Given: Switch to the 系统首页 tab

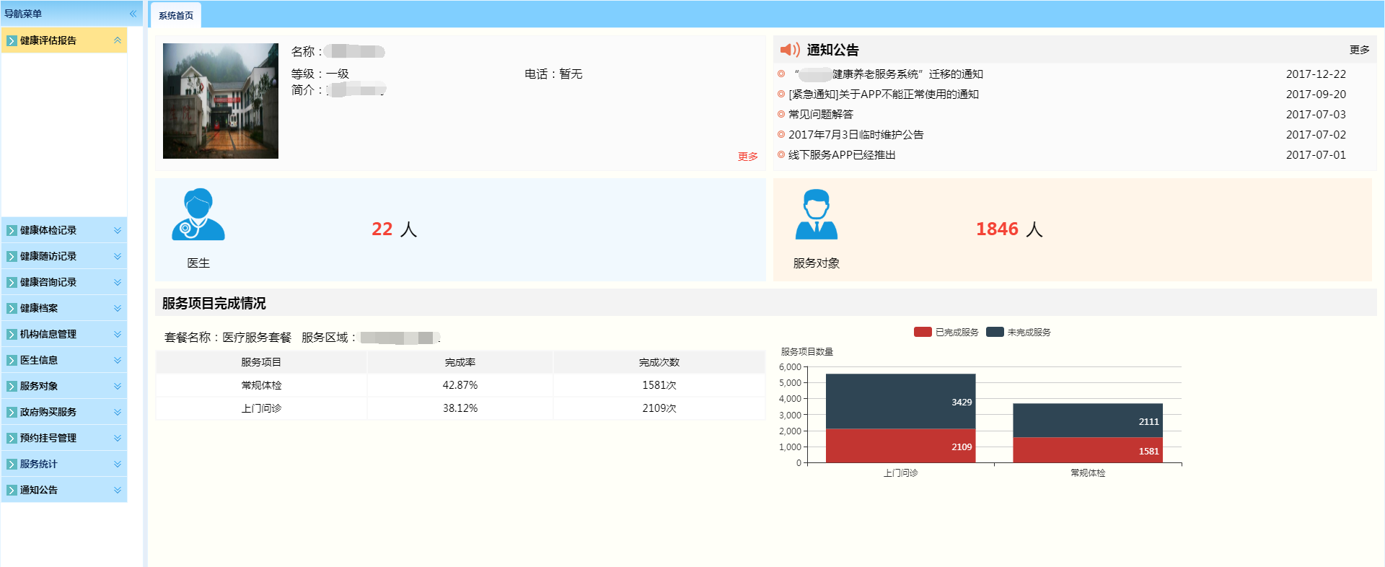Looking at the screenshot, I should coord(176,15).
